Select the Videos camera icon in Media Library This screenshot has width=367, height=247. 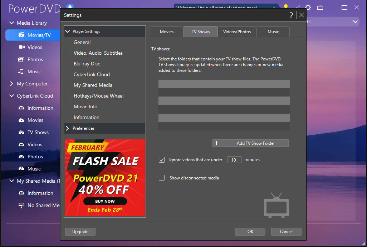point(21,47)
